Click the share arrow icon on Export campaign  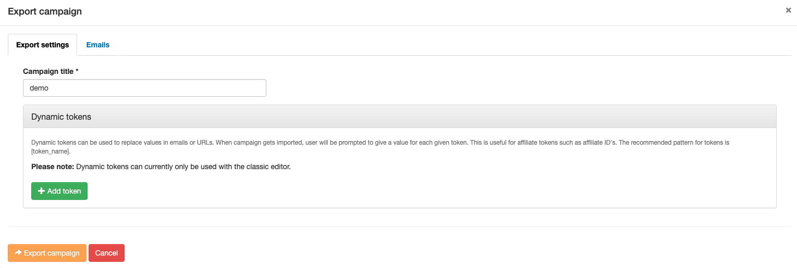click(18, 253)
